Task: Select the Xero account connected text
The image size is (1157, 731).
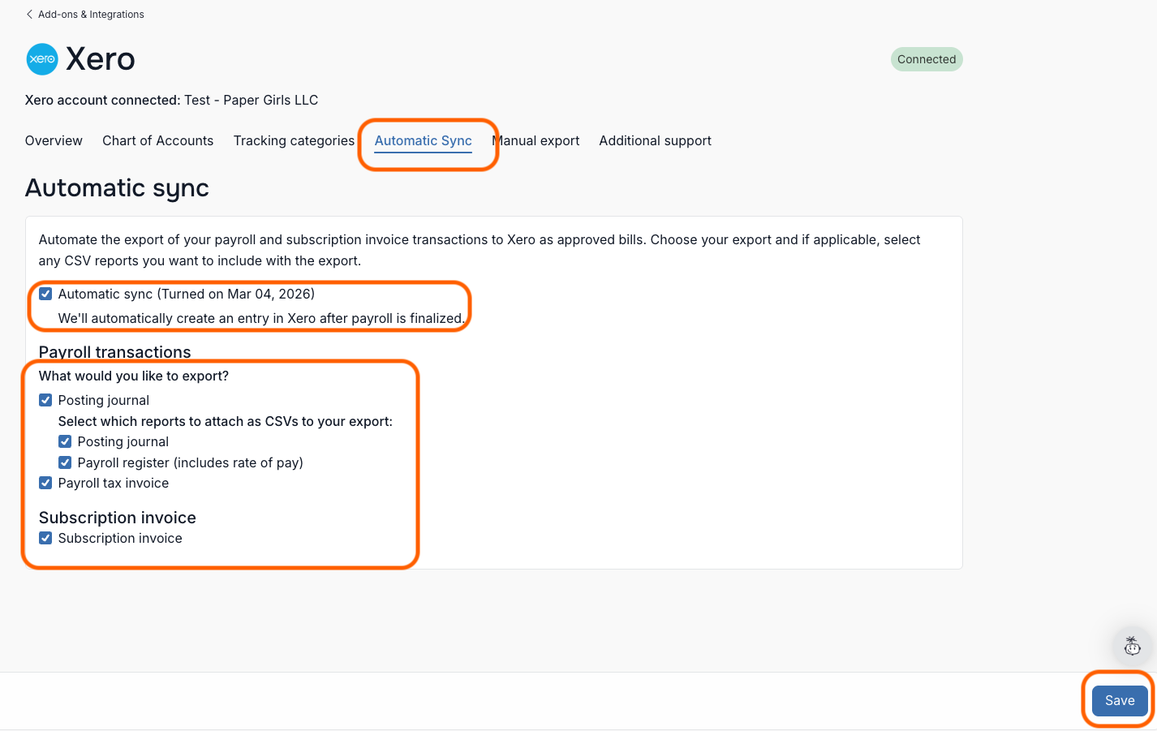Action: click(172, 101)
